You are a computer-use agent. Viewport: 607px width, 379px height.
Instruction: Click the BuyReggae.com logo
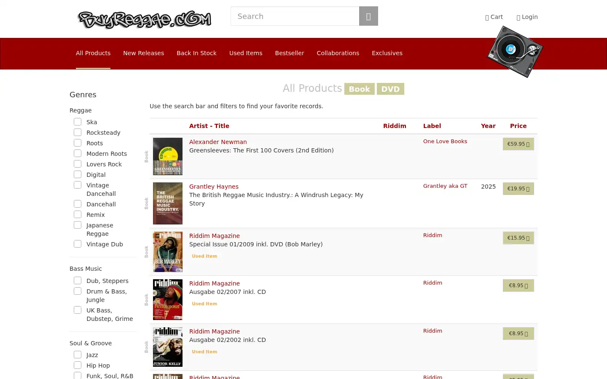point(145,19)
